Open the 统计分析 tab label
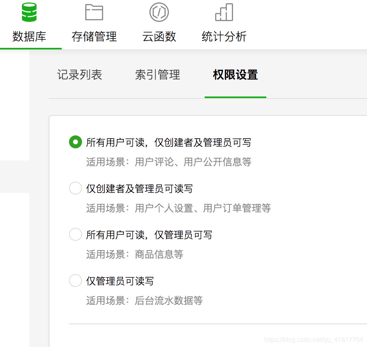 coord(224,36)
